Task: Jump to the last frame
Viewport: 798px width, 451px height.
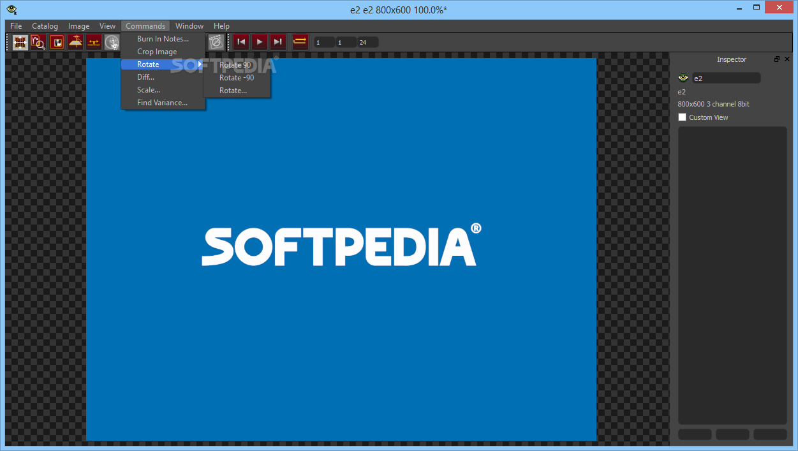Action: pyautogui.click(x=277, y=42)
